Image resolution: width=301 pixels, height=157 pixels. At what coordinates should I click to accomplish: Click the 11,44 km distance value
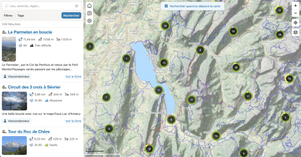[29, 39]
